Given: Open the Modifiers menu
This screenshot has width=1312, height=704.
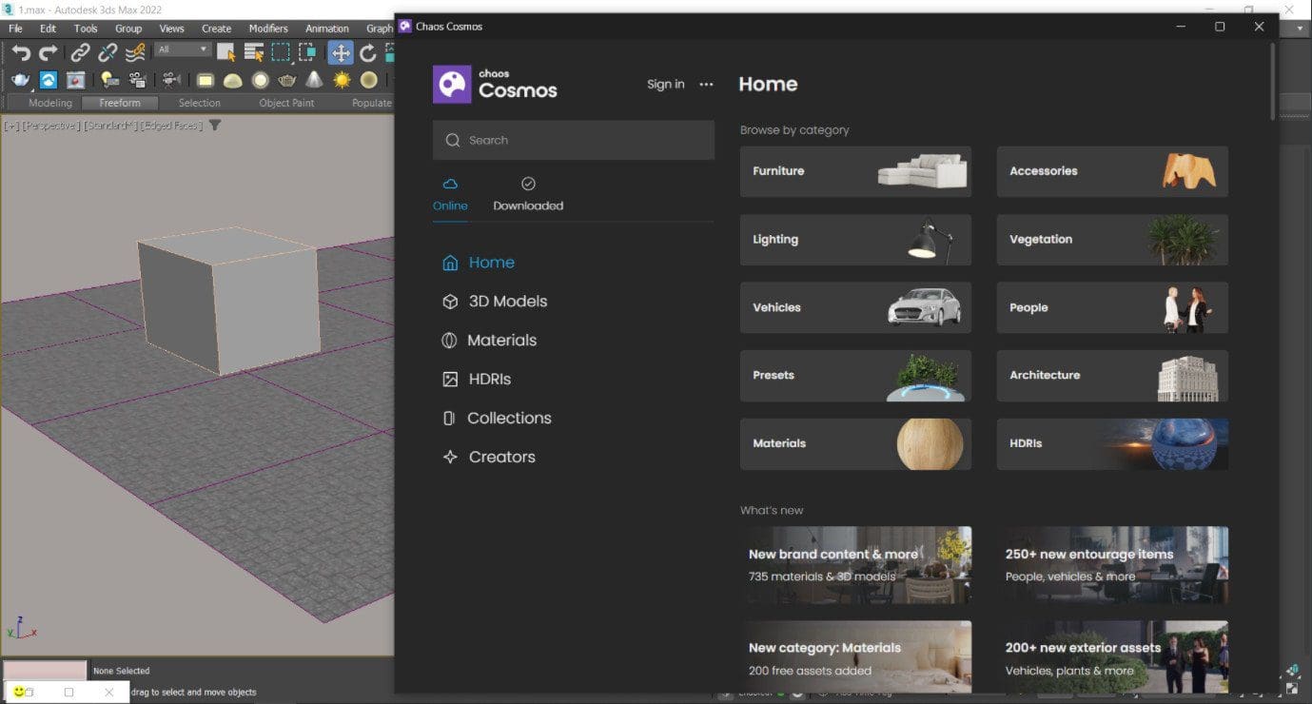Looking at the screenshot, I should point(268,29).
